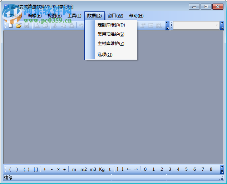Click the Copy icon in toolbar
Screen dimensions: 227x184
pyautogui.click(x=63, y=26)
